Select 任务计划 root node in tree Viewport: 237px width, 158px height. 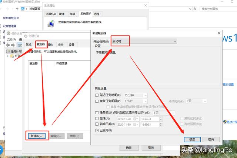click(x=14, y=52)
